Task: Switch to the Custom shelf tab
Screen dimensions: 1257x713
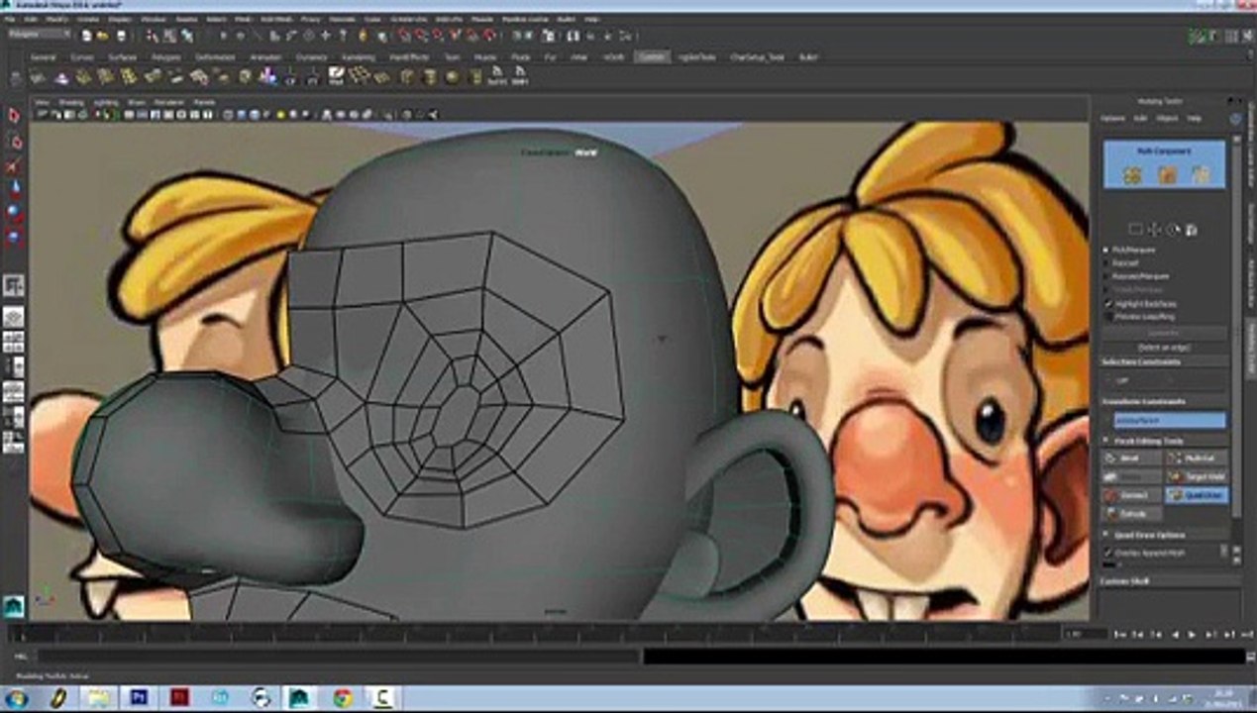Action: coord(652,57)
